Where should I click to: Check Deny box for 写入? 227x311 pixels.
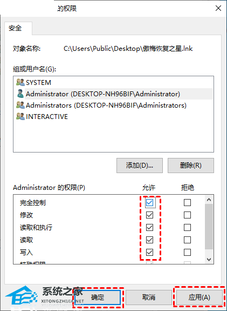pyautogui.click(x=187, y=252)
